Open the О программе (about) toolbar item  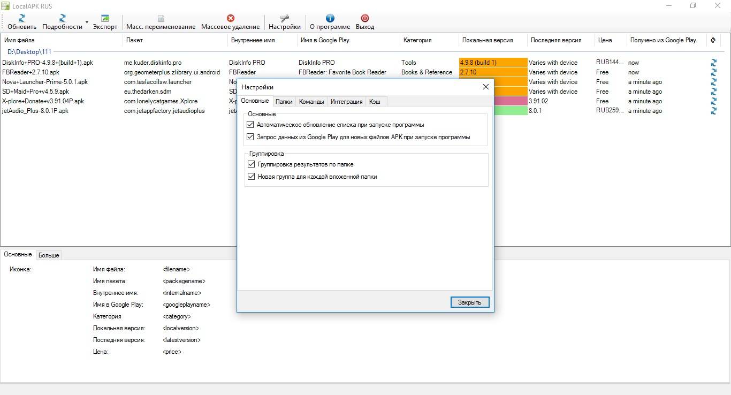tap(330, 22)
